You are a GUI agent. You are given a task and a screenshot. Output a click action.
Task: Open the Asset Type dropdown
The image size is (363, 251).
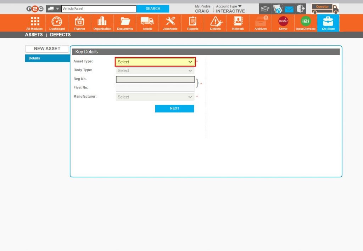(155, 61)
